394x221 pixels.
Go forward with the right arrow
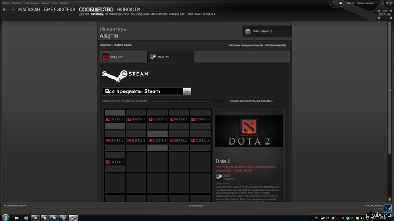coord(12,10)
